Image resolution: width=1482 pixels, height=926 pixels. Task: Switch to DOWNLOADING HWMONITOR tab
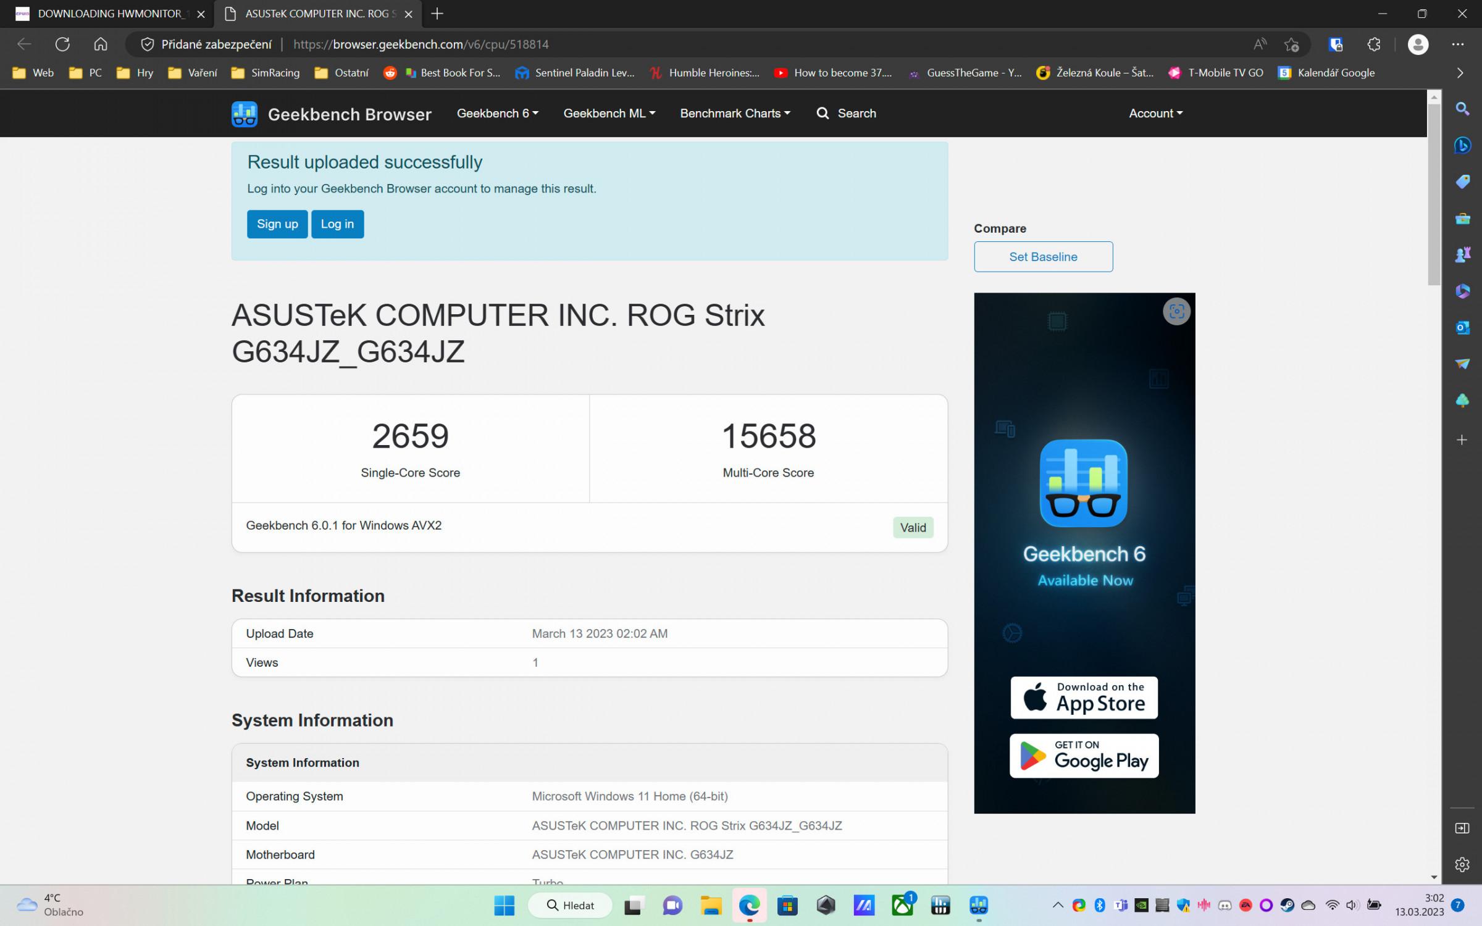(x=108, y=14)
